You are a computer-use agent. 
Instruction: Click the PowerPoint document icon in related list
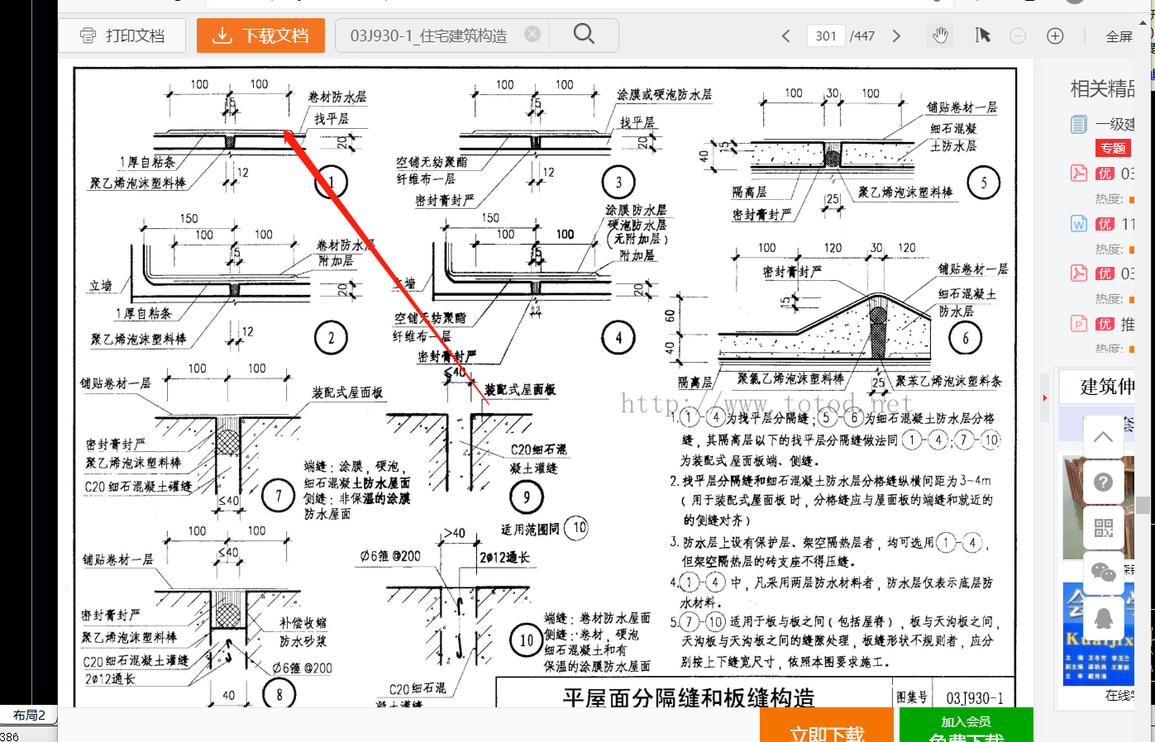coord(1079,323)
